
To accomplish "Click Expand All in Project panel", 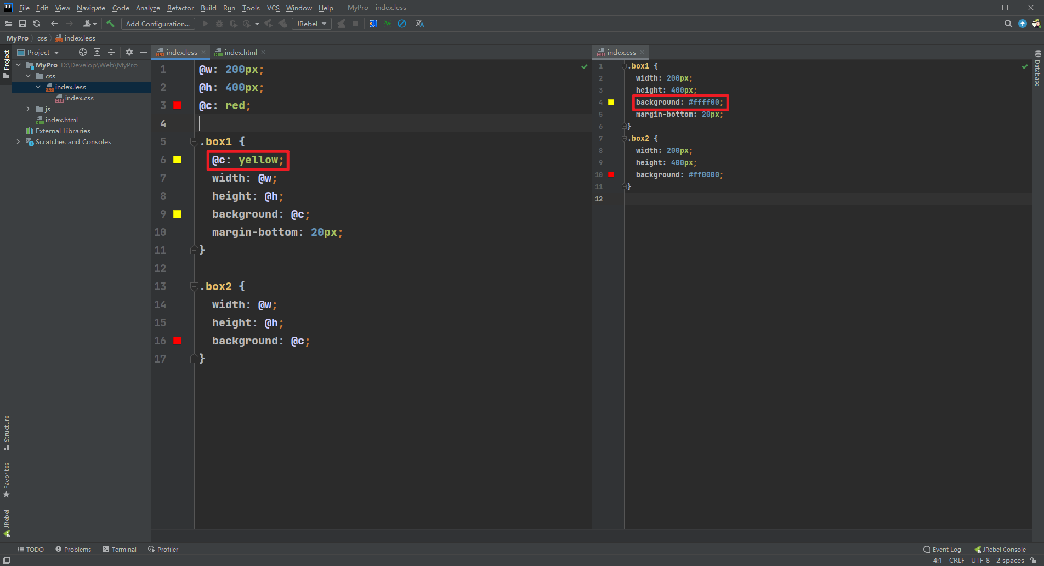I will click(97, 52).
